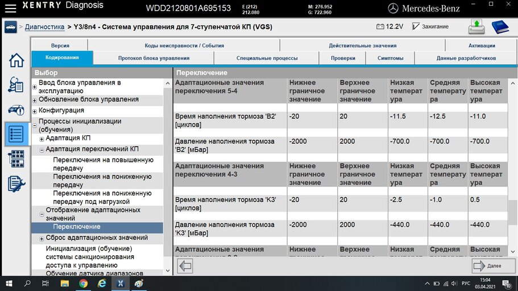Open Протокол блока управления tab
Viewport: 518px width, 291px height.
click(154, 58)
